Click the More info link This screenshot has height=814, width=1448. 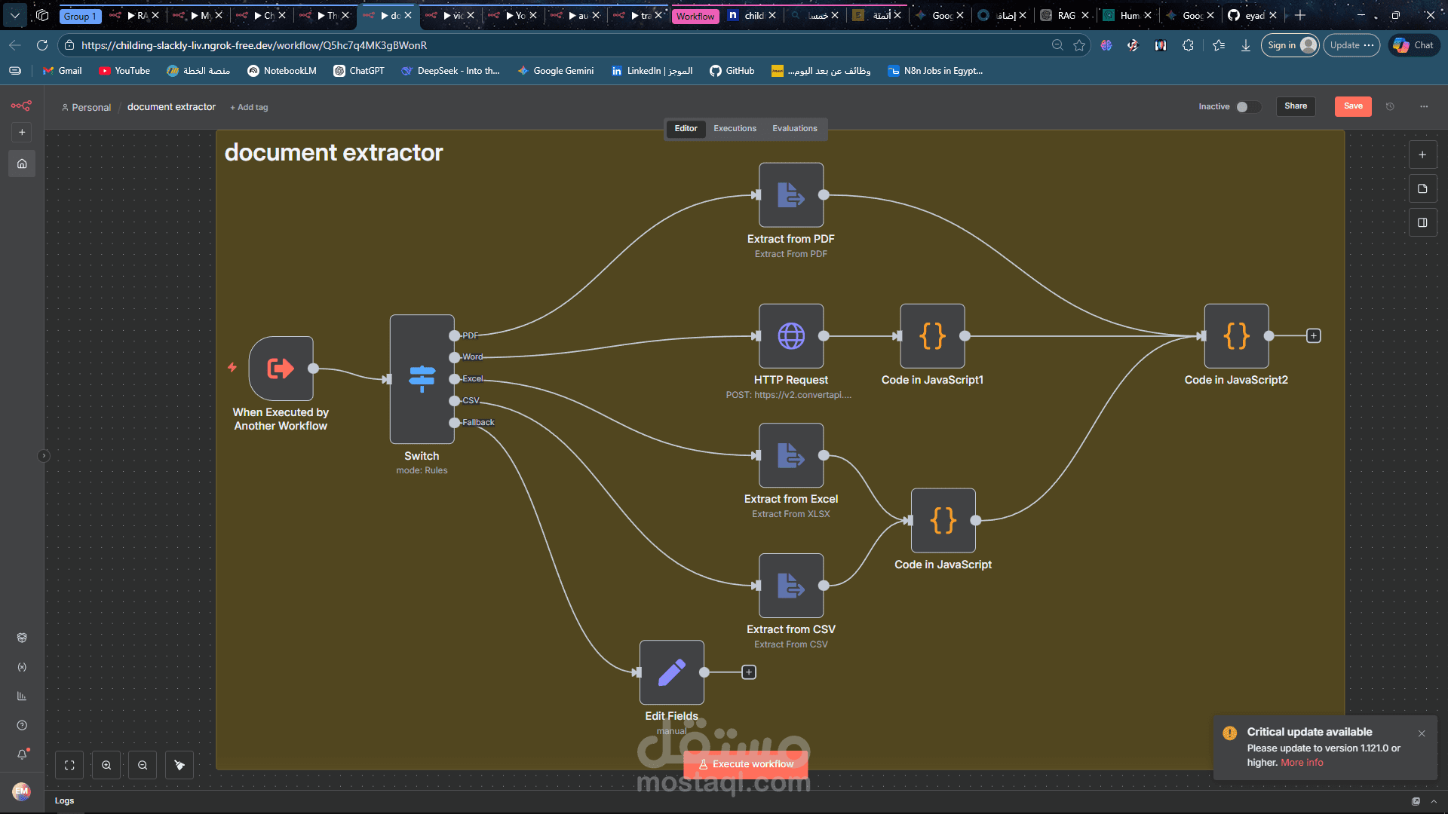(1302, 763)
